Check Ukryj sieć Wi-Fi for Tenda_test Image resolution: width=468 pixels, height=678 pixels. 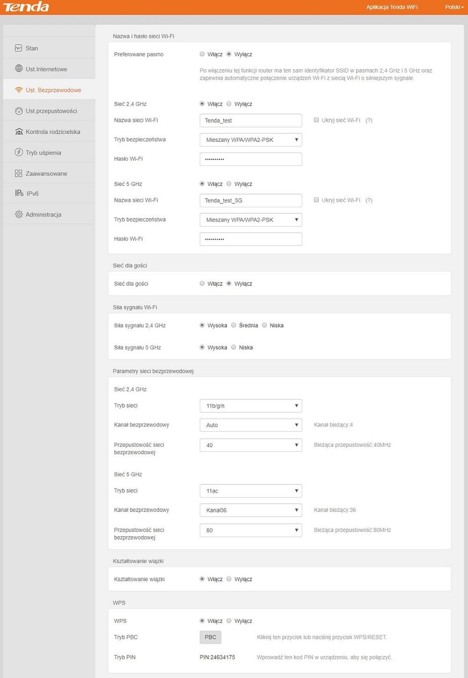[316, 120]
